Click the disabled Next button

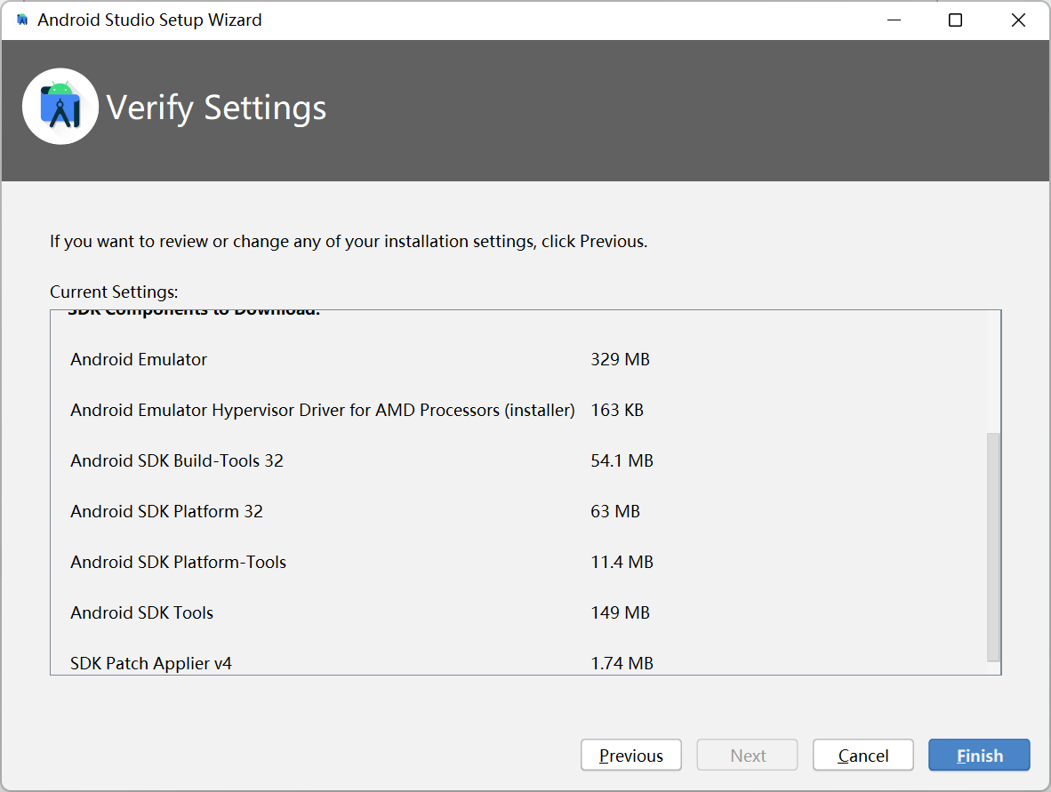tap(748, 756)
